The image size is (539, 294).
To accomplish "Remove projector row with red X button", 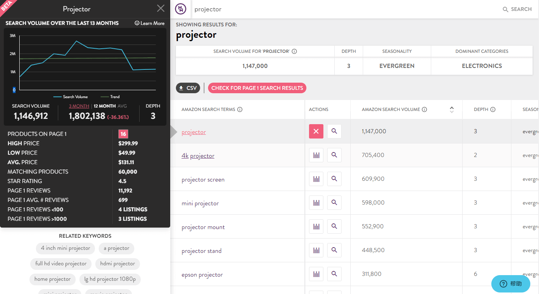I will click(x=316, y=131).
